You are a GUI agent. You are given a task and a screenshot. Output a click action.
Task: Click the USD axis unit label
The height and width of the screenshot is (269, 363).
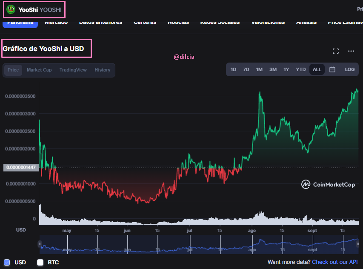click(x=21, y=230)
